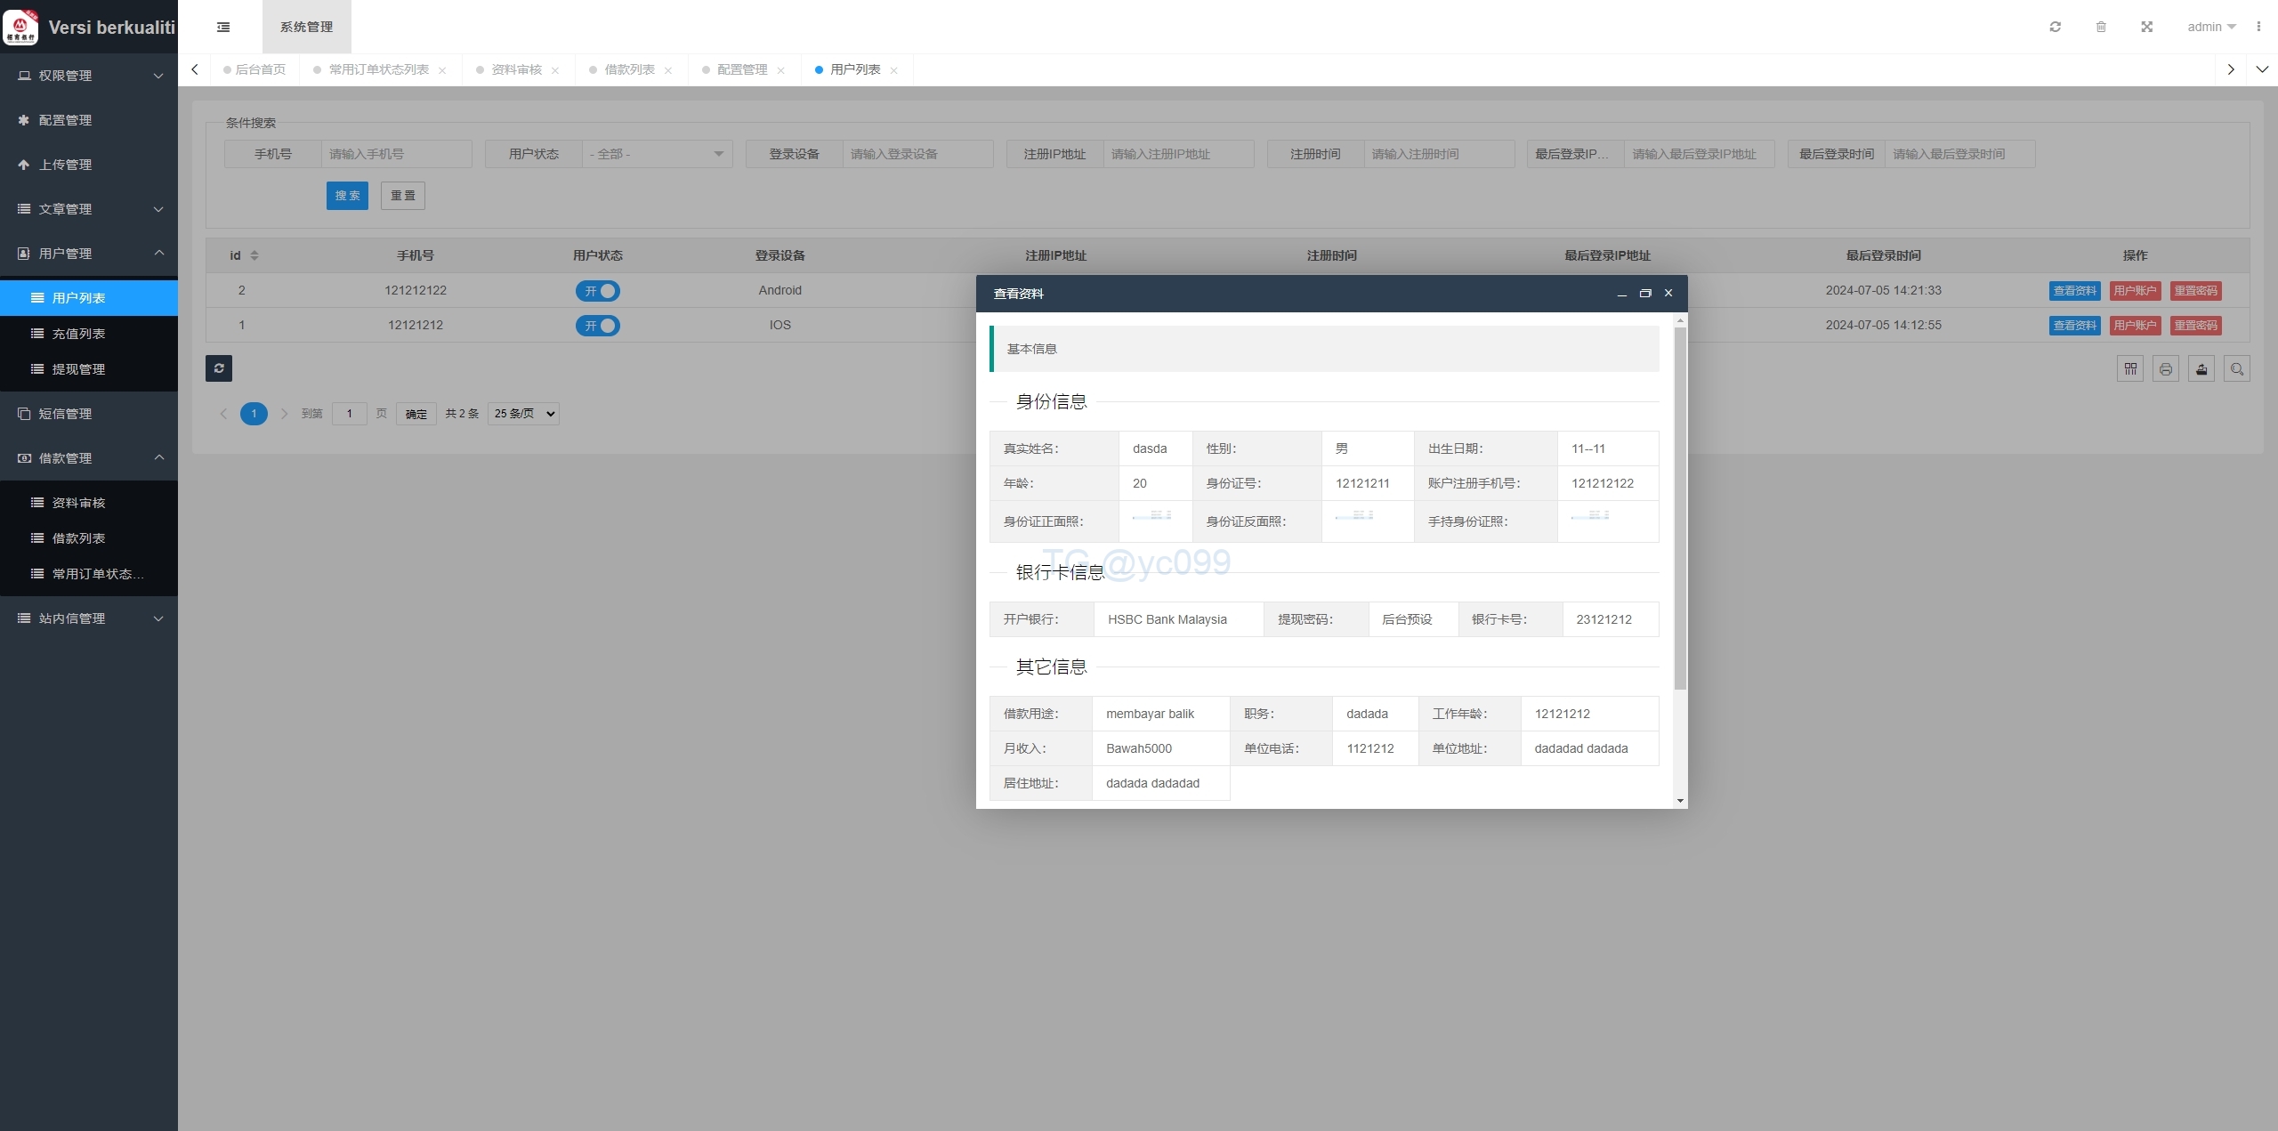Click 重置密码 for user id 2
2278x1131 pixels.
click(2195, 291)
